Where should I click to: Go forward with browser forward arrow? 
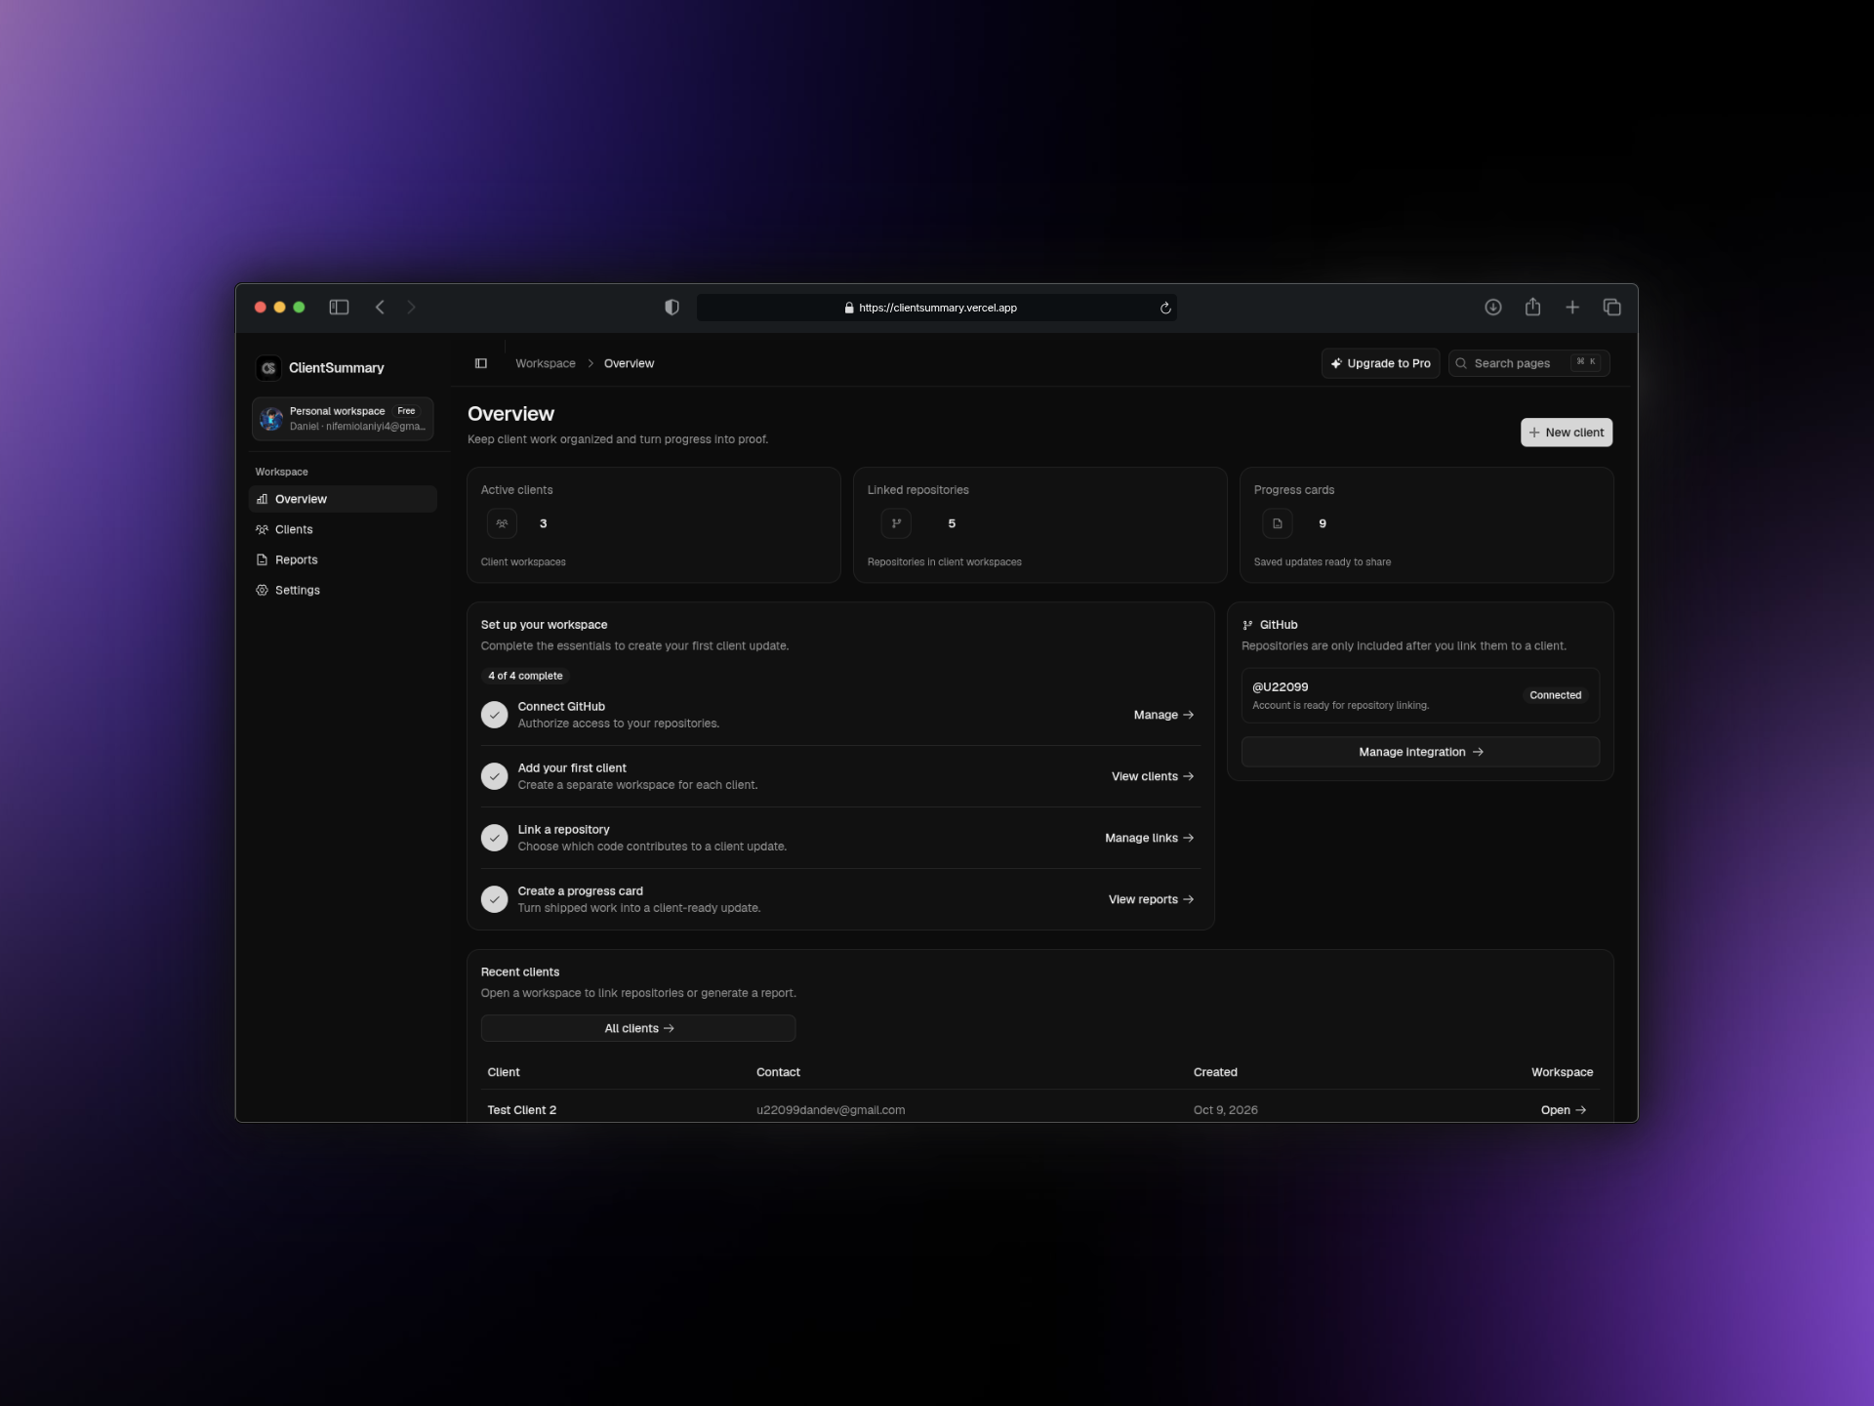click(411, 308)
